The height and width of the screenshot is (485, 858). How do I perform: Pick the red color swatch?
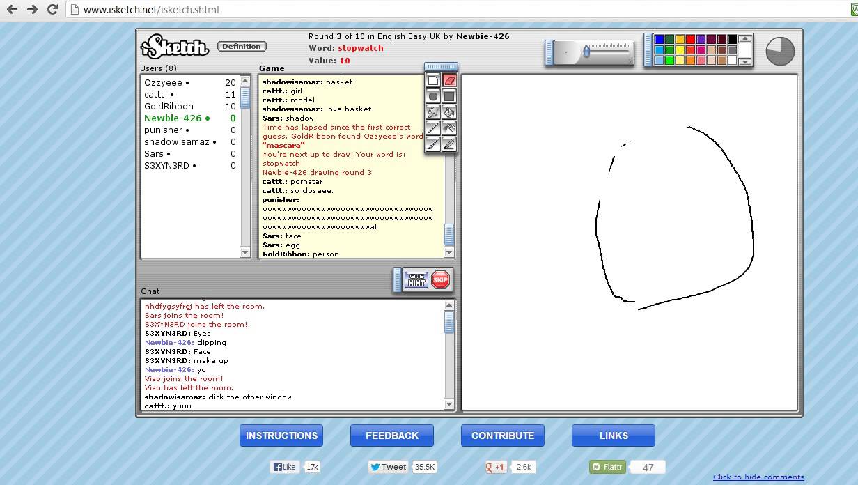(691, 39)
